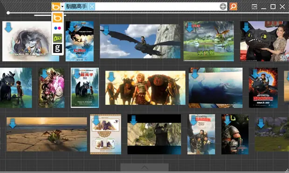Click the orange magnifier search button

pos(233,7)
